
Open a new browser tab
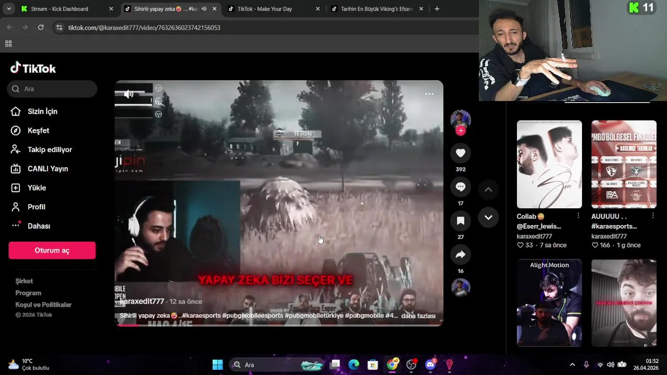click(437, 9)
